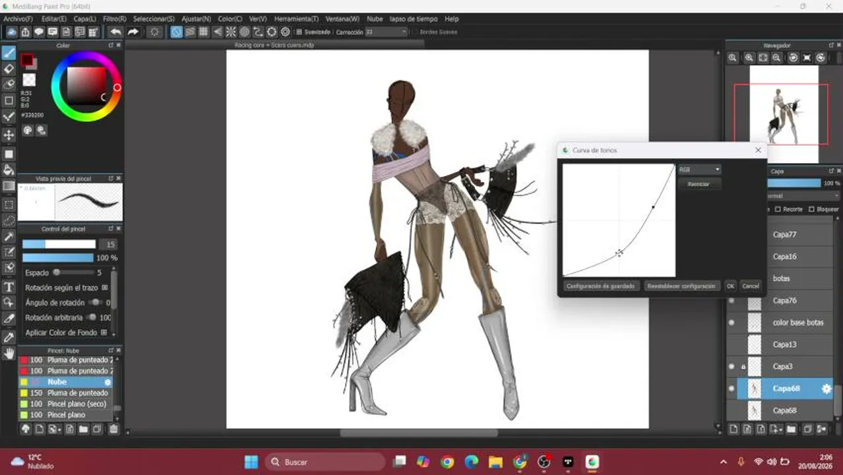Open the Herramienta menu
The width and height of the screenshot is (843, 475).
tap(296, 19)
